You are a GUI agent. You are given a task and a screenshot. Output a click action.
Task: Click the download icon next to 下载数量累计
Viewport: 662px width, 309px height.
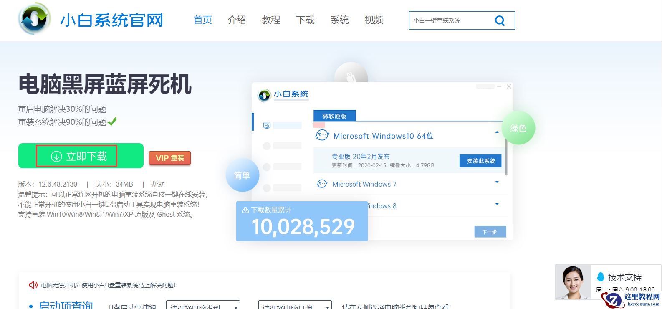[245, 210]
